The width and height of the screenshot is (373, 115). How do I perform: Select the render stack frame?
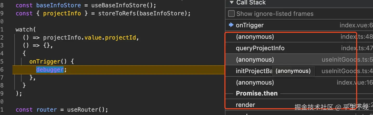pyautogui.click(x=245, y=105)
